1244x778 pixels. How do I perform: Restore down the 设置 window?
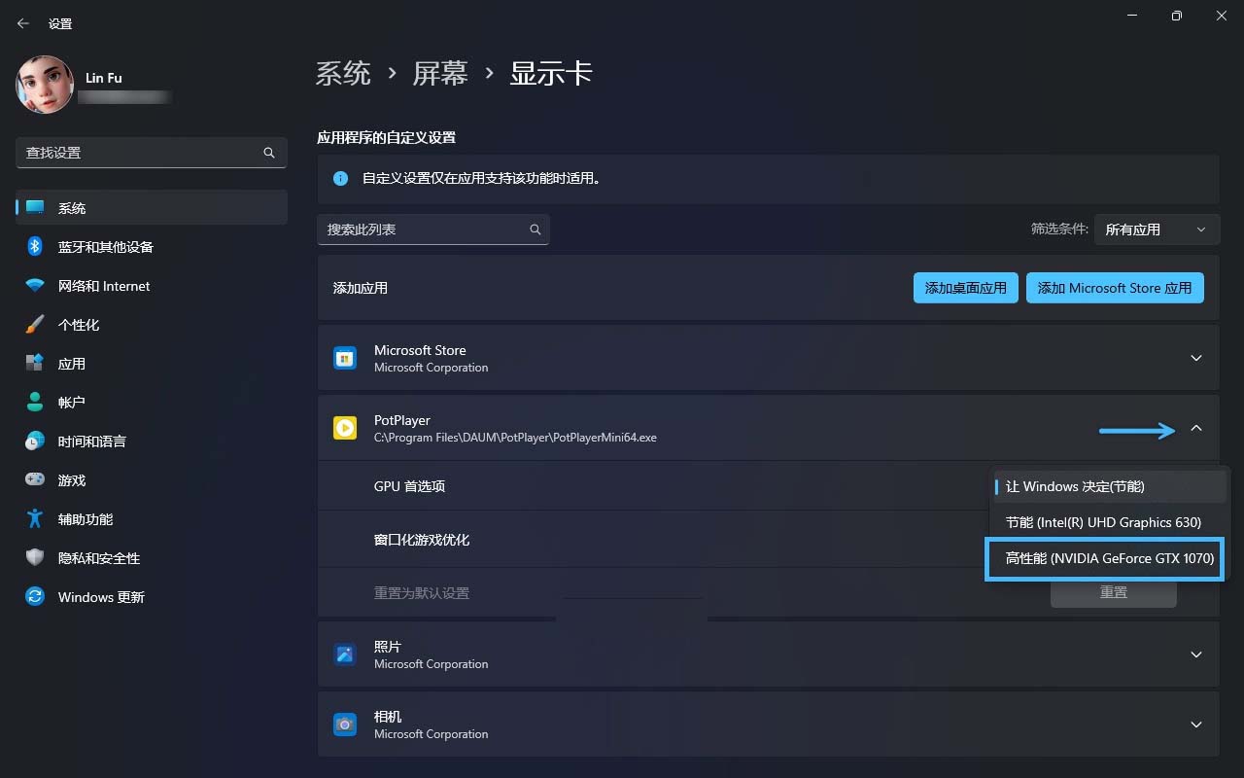1177,17
